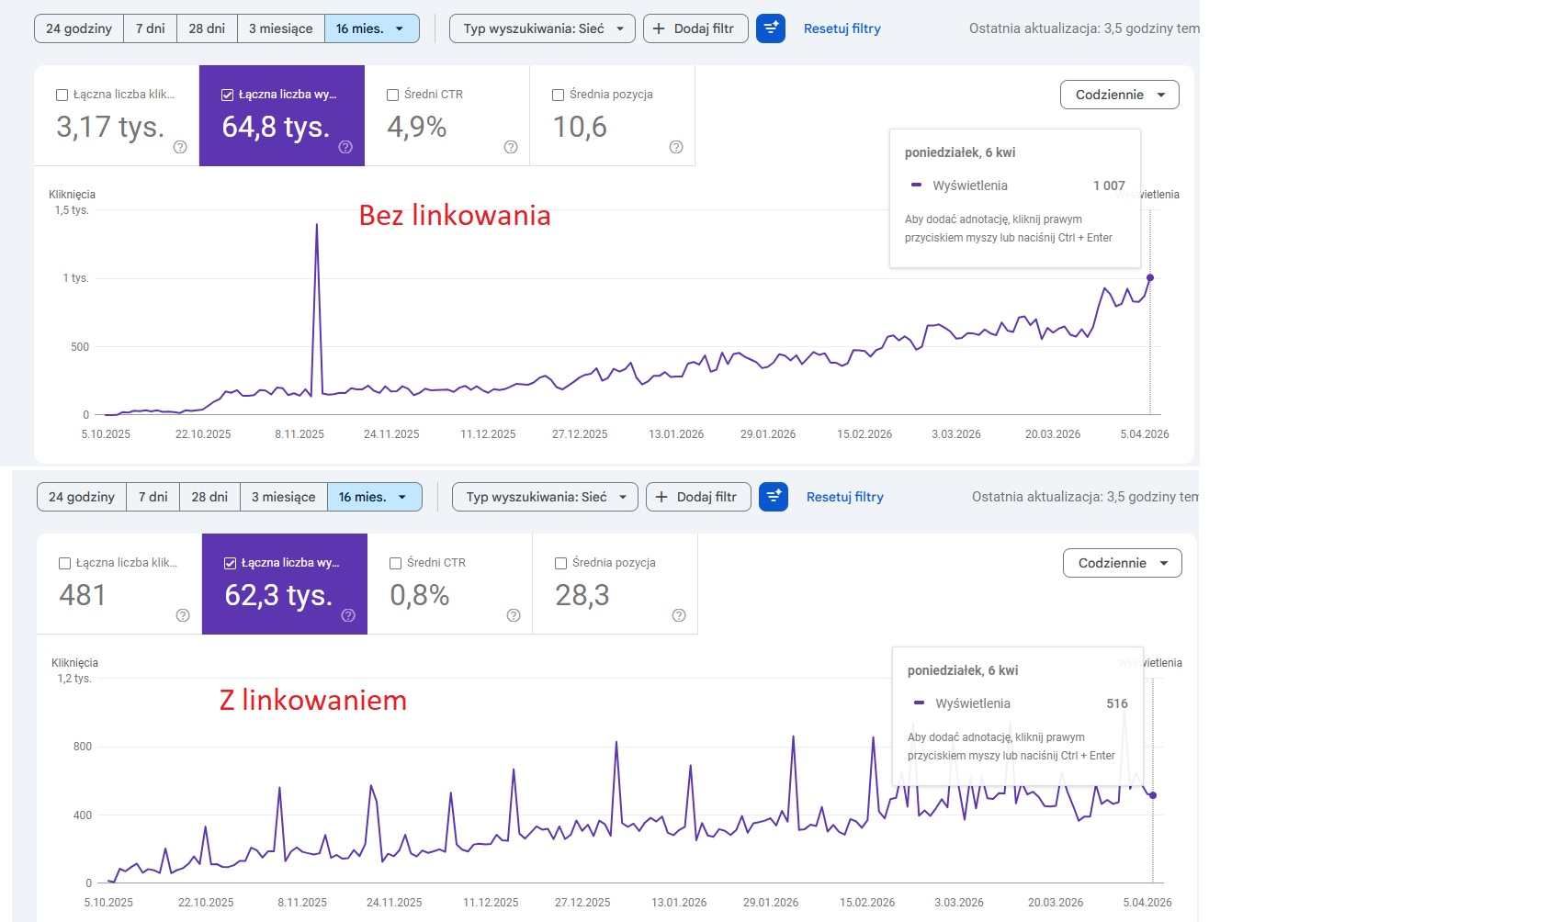The height and width of the screenshot is (922, 1548).
Task: Tick the Średni CTR checkbox showing 0,8%
Action: [396, 563]
